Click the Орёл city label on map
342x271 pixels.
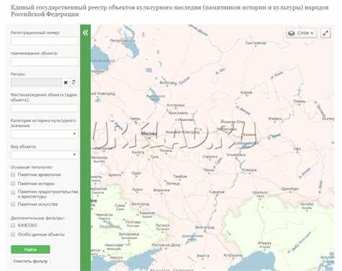point(136,173)
